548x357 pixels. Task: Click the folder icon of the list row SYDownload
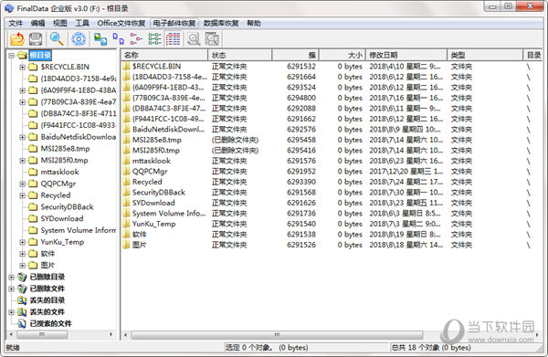(126, 203)
